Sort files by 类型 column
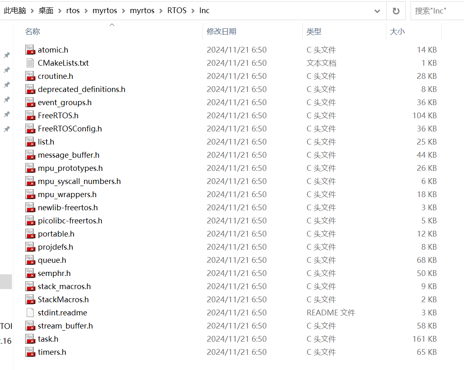Viewport: 464px width, 370px height. (x=314, y=31)
